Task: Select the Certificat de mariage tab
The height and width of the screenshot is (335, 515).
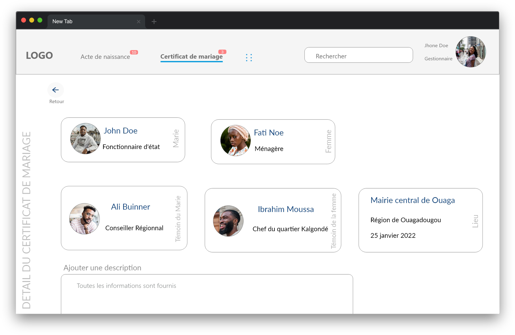Action: pos(191,56)
